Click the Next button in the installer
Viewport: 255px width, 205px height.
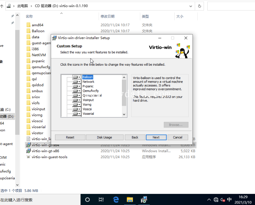pyautogui.click(x=156, y=137)
